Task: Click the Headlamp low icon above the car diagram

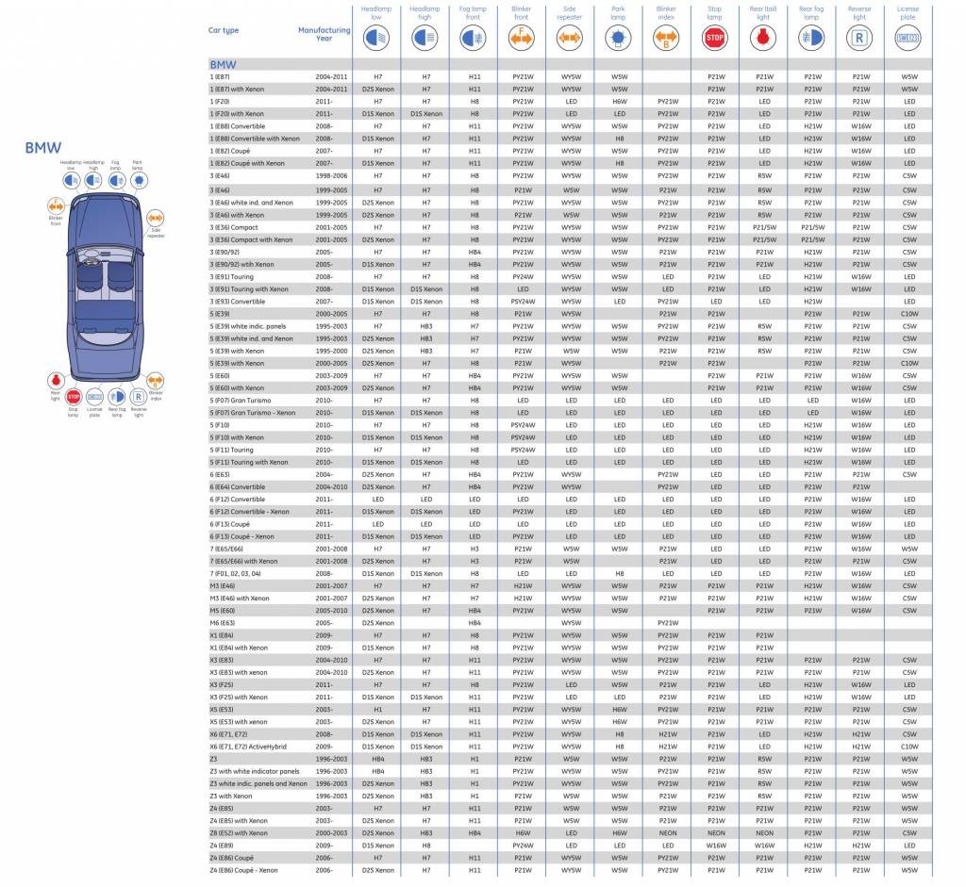Action: pos(72,180)
